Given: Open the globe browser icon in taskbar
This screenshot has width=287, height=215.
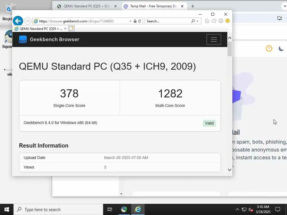Looking at the screenshot, I should point(124,209).
